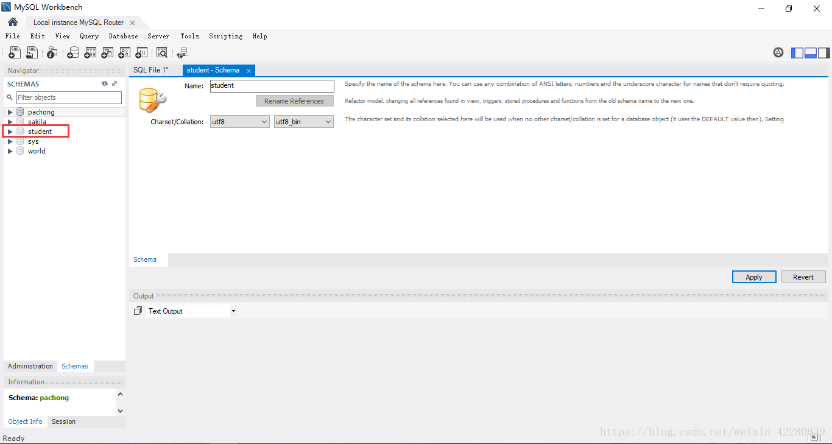The image size is (832, 444).
Task: Create a new table toolbar icon
Action: point(90,52)
